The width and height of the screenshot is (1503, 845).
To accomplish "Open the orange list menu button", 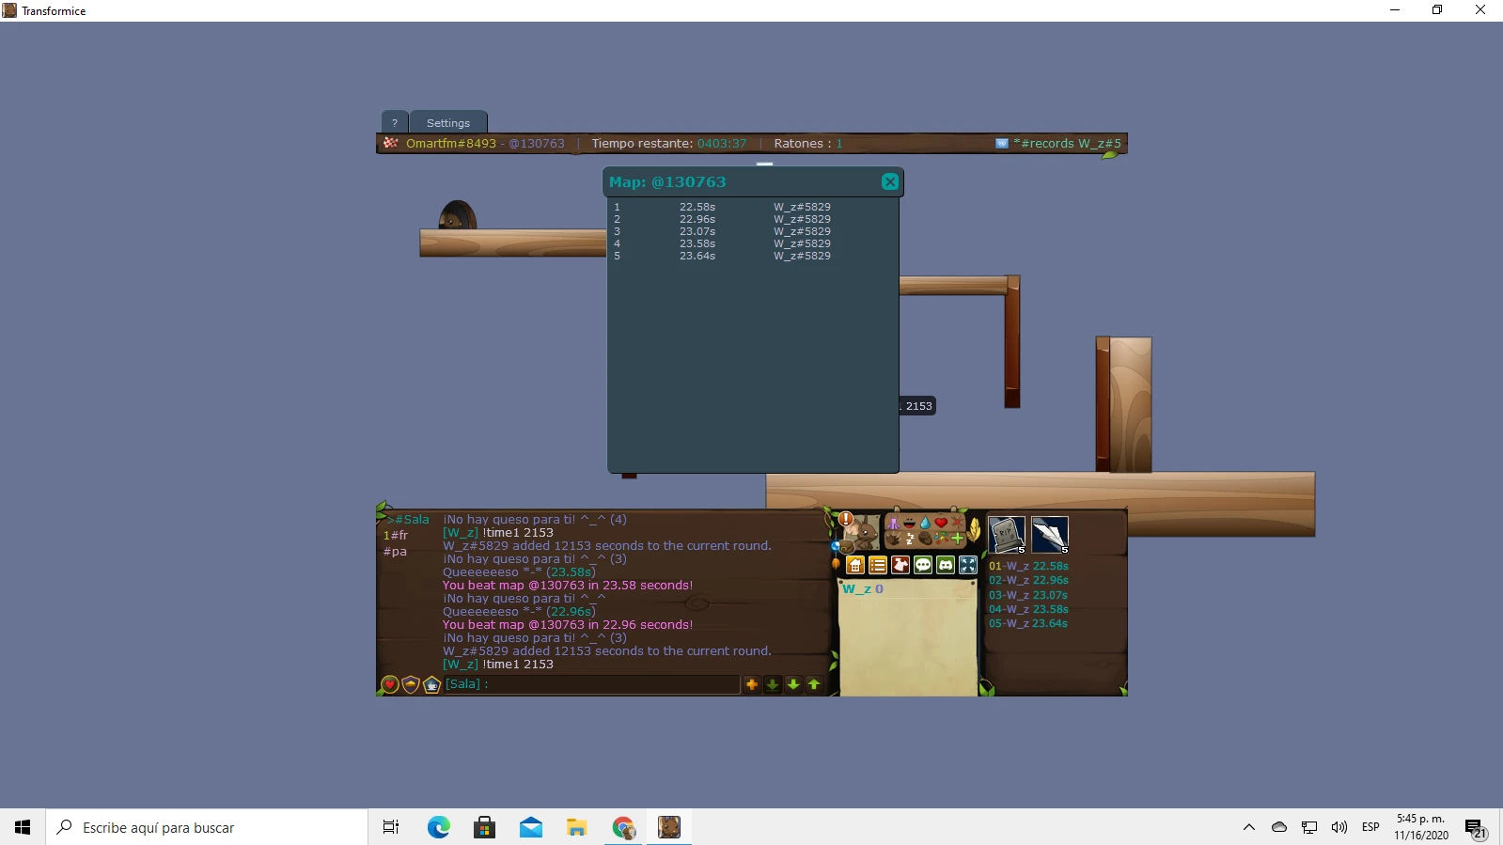I will click(878, 565).
